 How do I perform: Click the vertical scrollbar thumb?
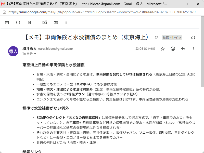[x=202, y=52]
